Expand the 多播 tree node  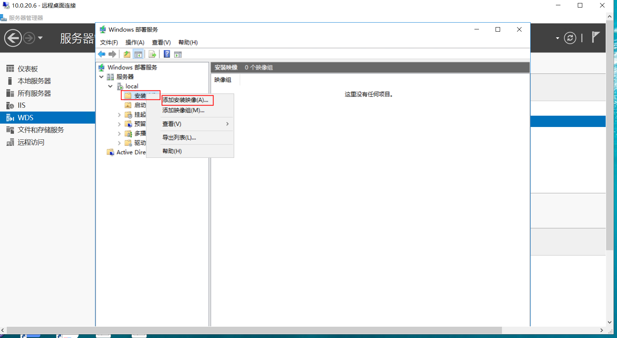click(x=120, y=133)
